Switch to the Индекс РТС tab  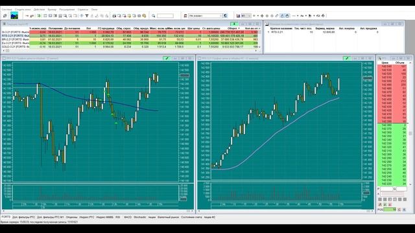click(86, 217)
